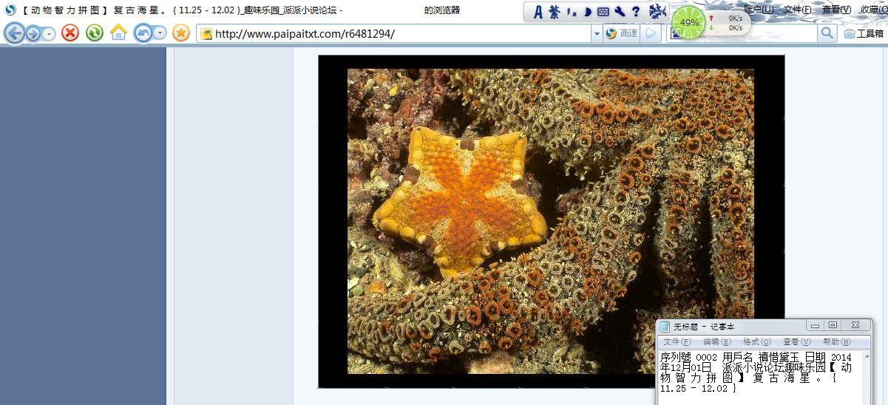Click the search magnifier button
The height and width of the screenshot is (405, 888).
[x=827, y=33]
